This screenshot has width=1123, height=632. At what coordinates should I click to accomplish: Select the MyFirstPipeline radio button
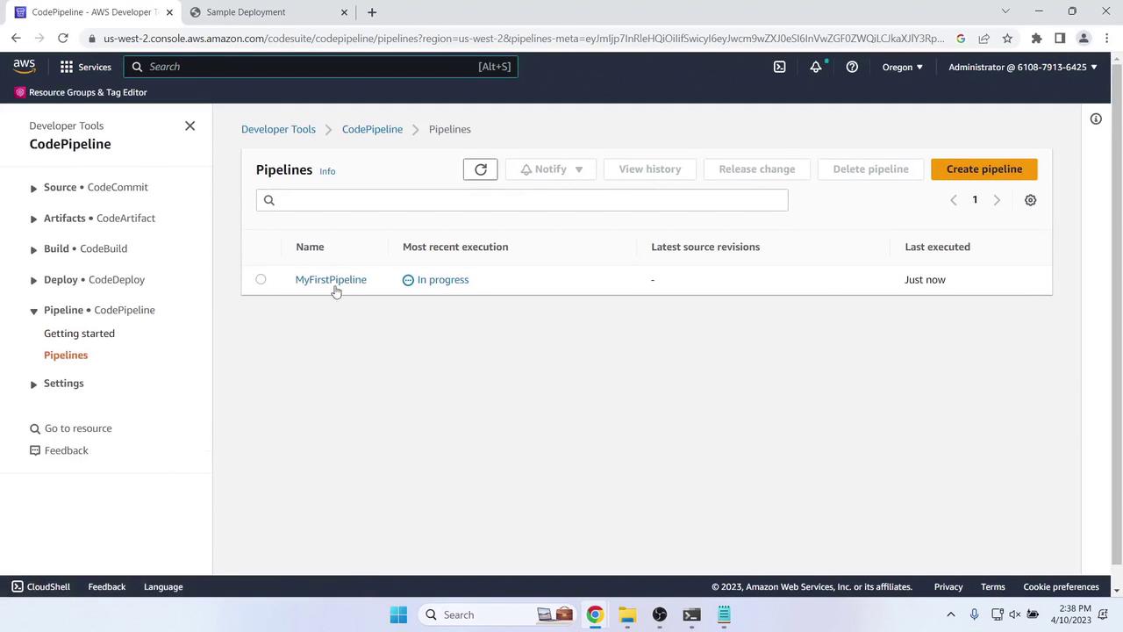(x=261, y=279)
